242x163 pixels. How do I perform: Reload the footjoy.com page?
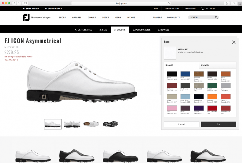click(x=169, y=3)
